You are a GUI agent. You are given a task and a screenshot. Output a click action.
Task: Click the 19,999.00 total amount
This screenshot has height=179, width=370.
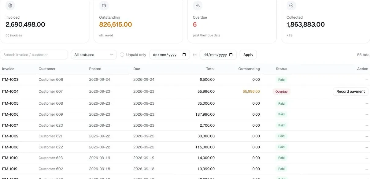(x=206, y=169)
